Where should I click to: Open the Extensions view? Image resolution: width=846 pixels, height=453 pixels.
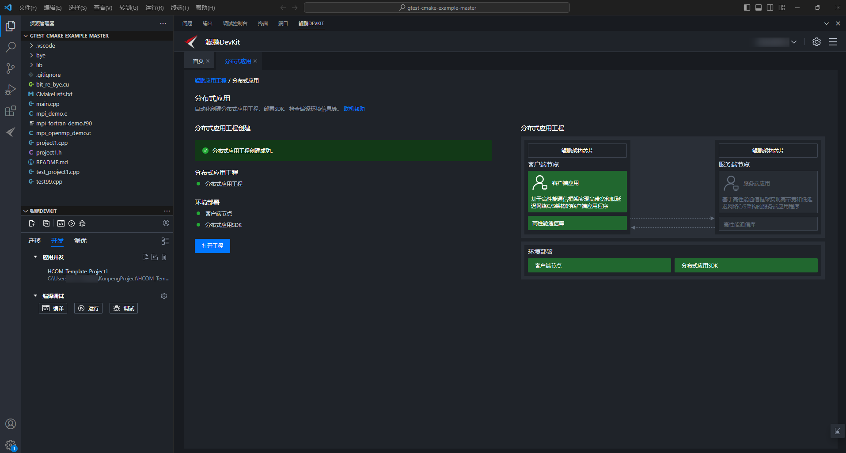coord(11,111)
